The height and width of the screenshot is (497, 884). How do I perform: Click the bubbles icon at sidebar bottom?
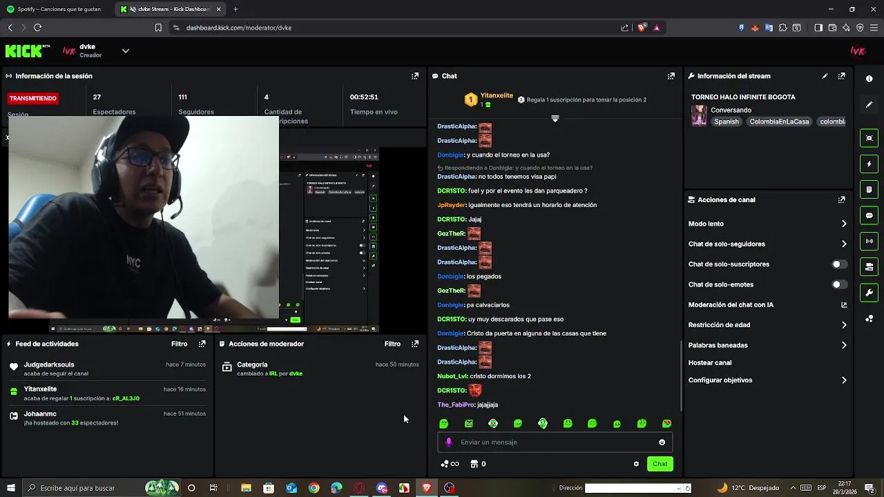tap(869, 318)
